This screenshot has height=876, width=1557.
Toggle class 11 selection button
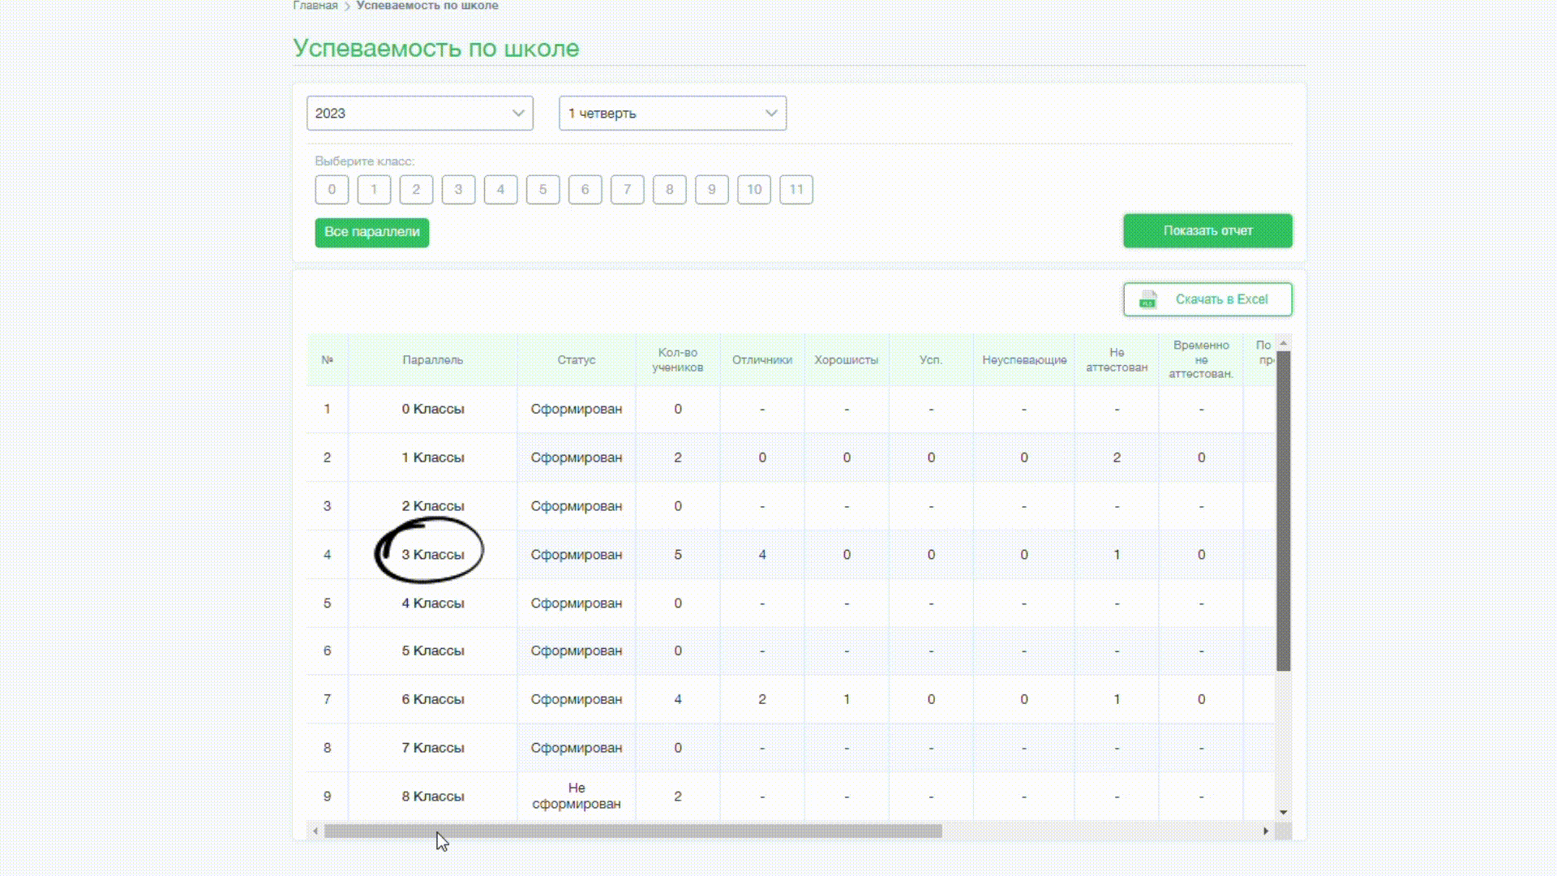[x=796, y=190]
